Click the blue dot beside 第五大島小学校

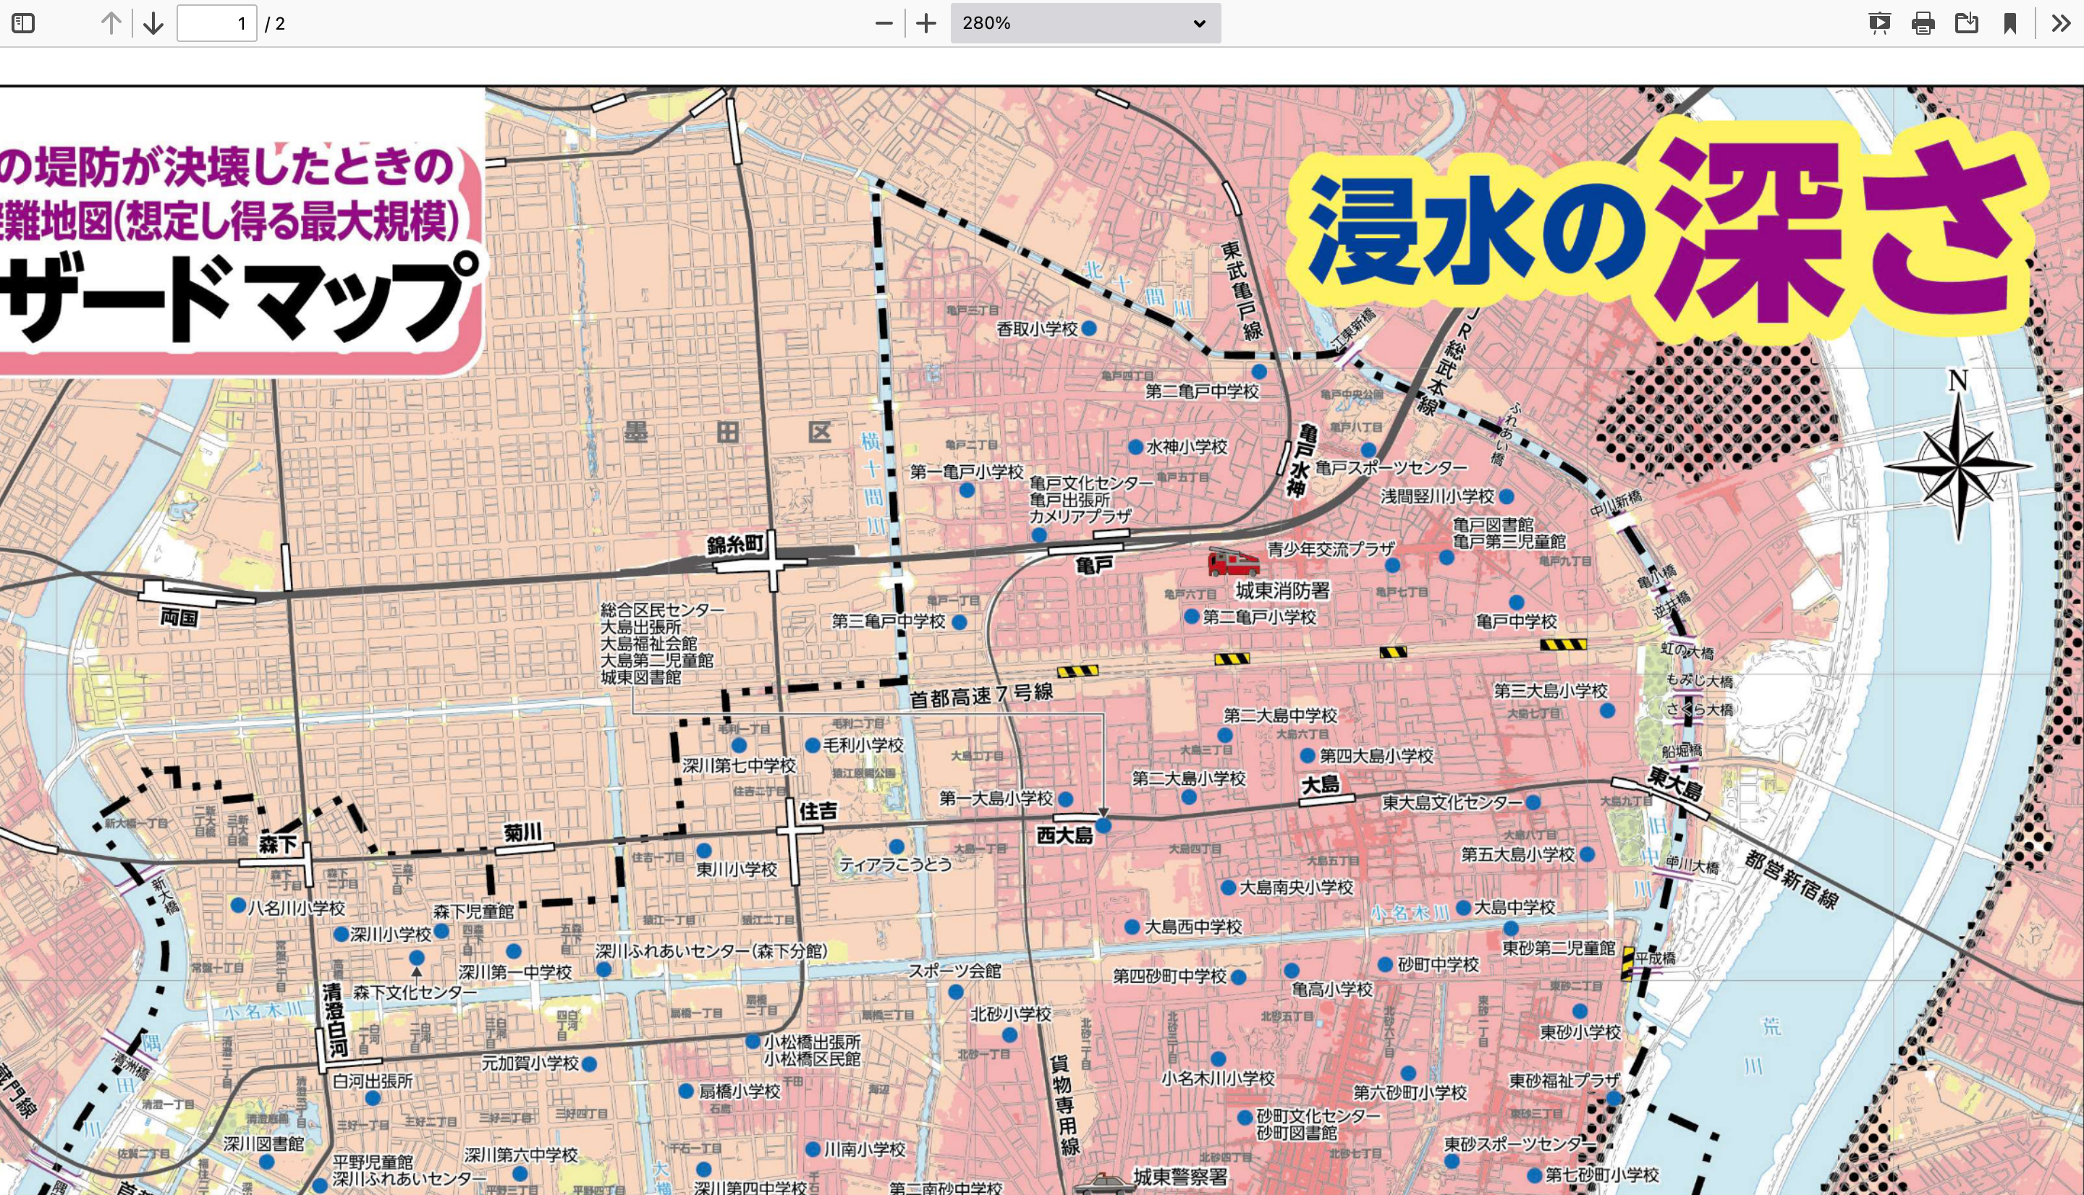pyautogui.click(x=1588, y=854)
